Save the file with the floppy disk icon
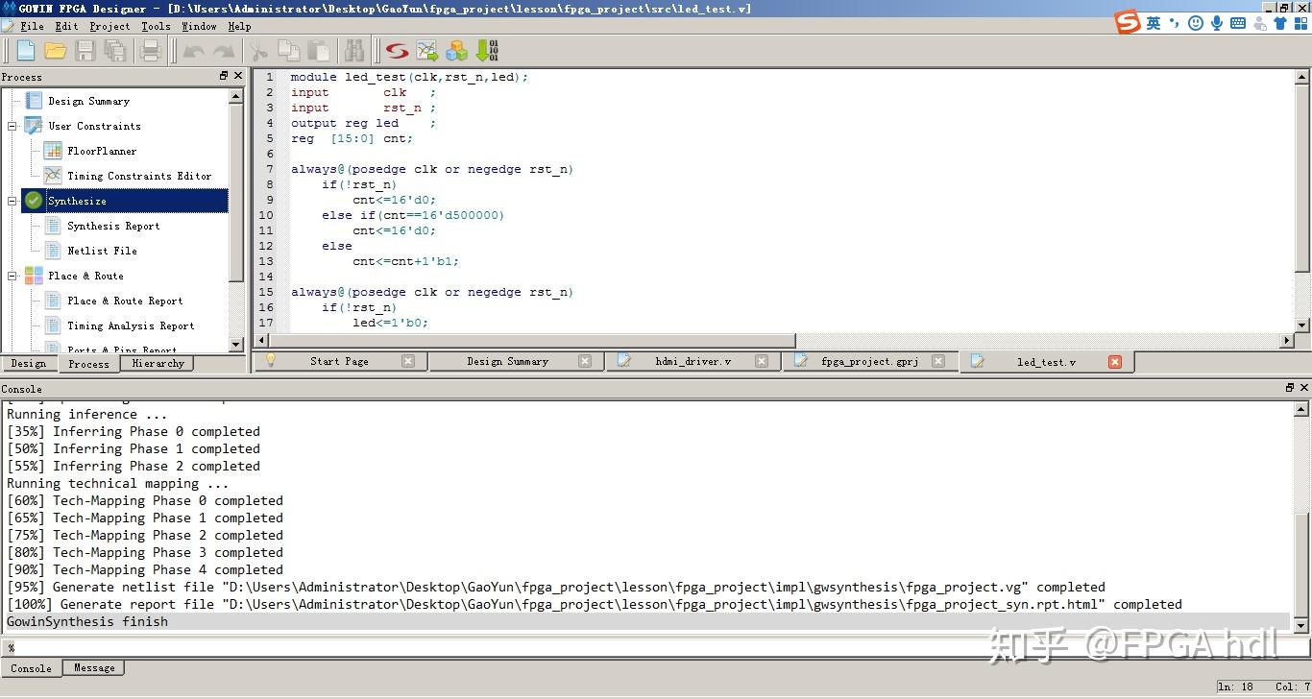The height and width of the screenshot is (699, 1312). click(85, 50)
